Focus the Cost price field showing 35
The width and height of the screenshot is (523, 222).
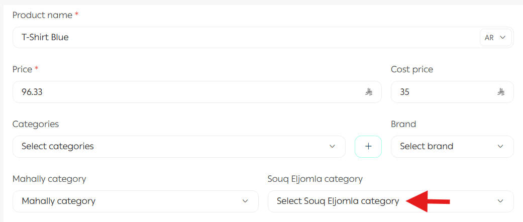pyautogui.click(x=442, y=92)
